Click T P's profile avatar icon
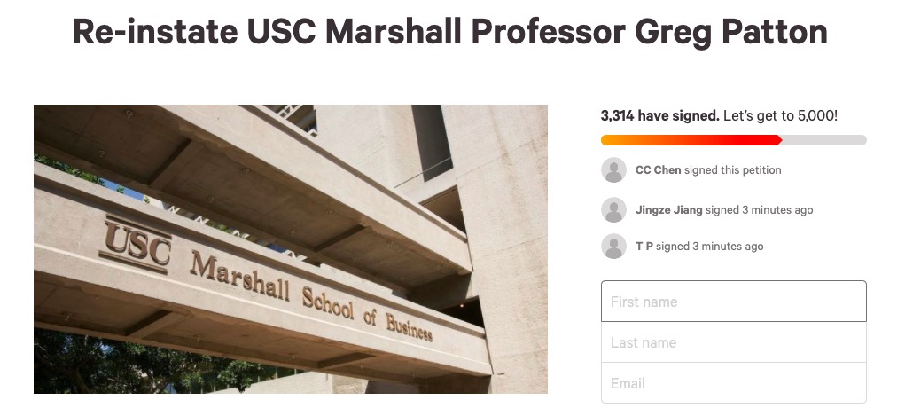 613,246
